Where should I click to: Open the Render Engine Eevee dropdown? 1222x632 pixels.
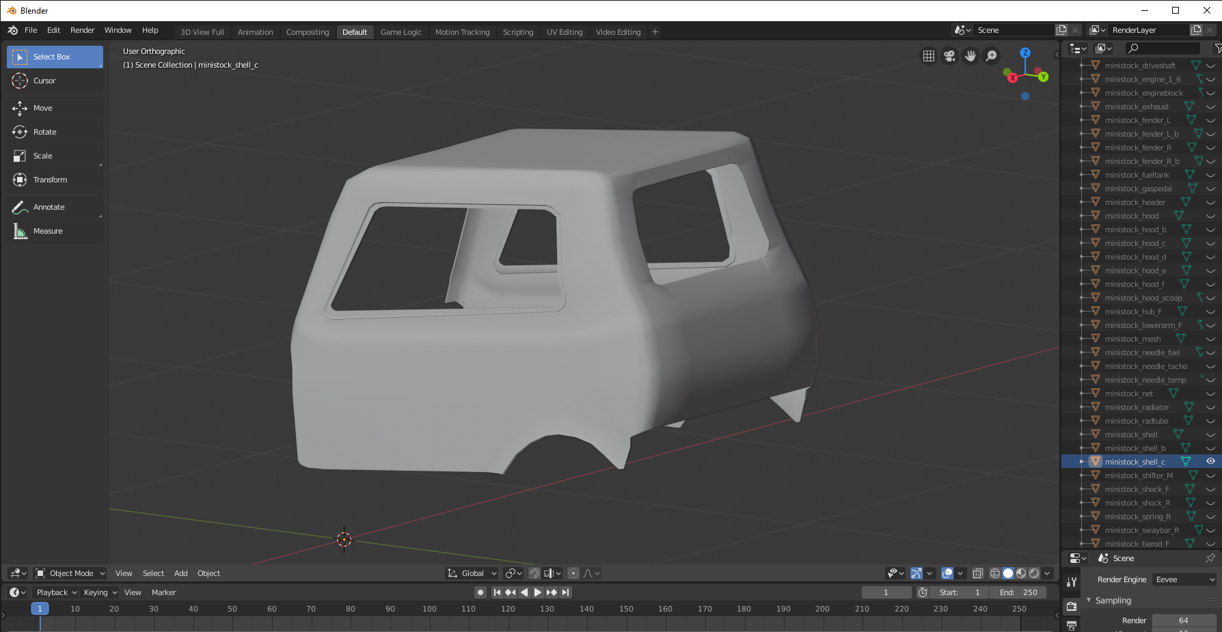coord(1184,579)
